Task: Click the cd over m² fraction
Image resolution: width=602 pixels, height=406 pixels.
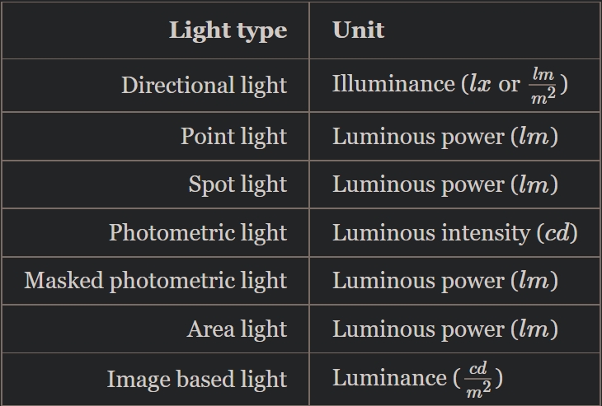Action: [x=477, y=380]
